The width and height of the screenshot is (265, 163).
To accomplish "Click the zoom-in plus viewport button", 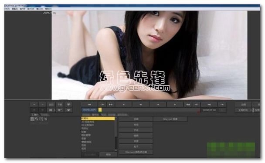I will (34, 105).
